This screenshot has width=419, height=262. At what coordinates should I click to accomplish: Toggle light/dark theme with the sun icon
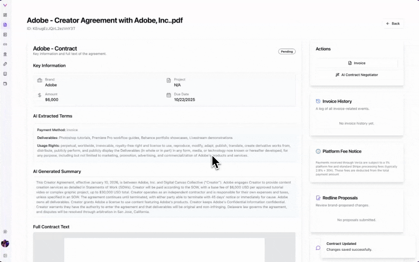[x=5, y=231]
